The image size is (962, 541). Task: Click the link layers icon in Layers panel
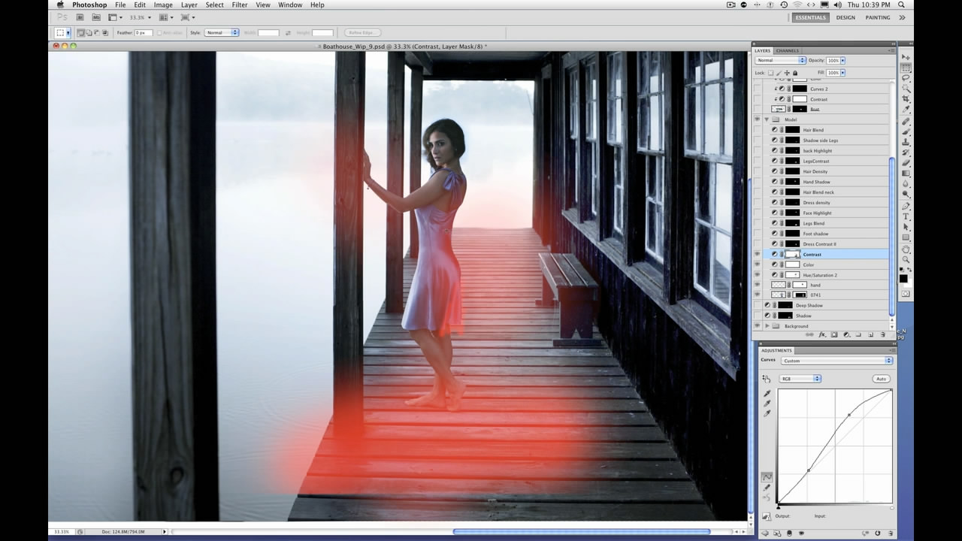(x=810, y=334)
